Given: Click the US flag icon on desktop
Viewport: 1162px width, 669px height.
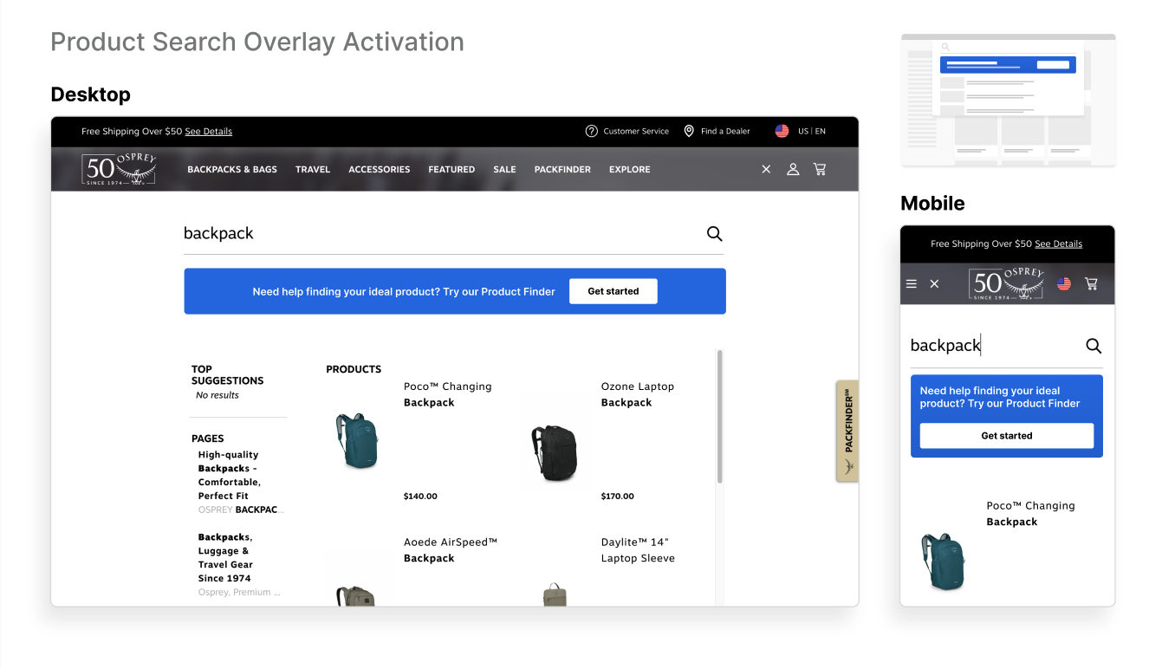Looking at the screenshot, I should click(x=782, y=131).
